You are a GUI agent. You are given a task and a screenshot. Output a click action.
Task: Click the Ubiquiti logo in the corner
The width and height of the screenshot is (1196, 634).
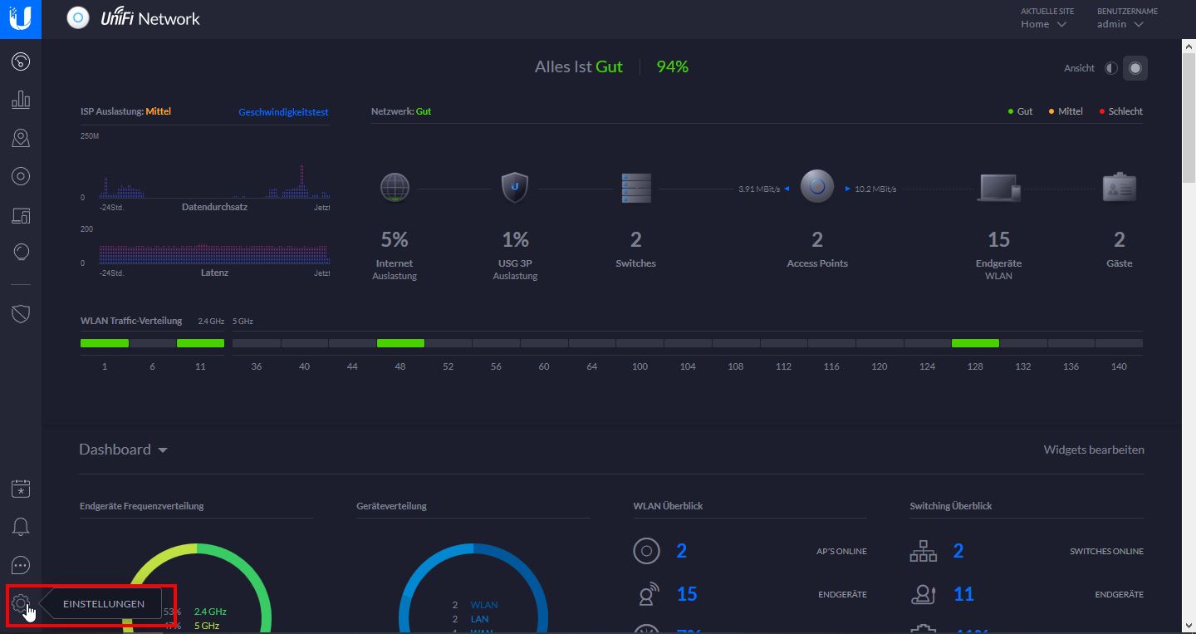pyautogui.click(x=21, y=18)
